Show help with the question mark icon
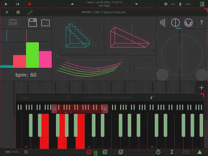This screenshot has width=208, height=156. point(201,23)
